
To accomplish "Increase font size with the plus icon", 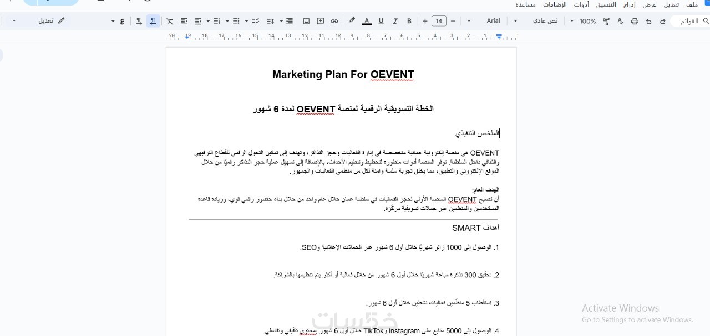I will 425,21.
